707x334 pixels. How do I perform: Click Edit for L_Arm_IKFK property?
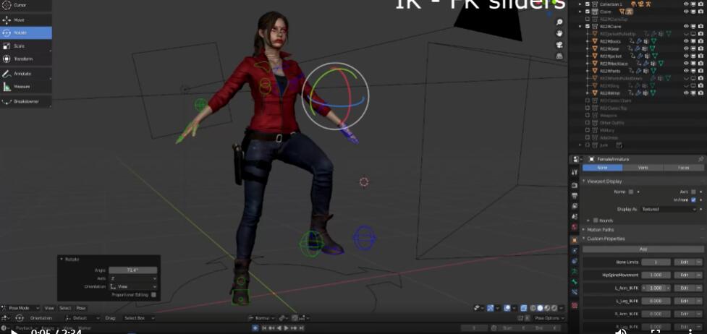[x=684, y=288]
